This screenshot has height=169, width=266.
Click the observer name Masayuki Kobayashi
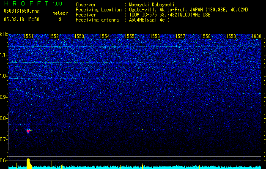tap(152, 5)
